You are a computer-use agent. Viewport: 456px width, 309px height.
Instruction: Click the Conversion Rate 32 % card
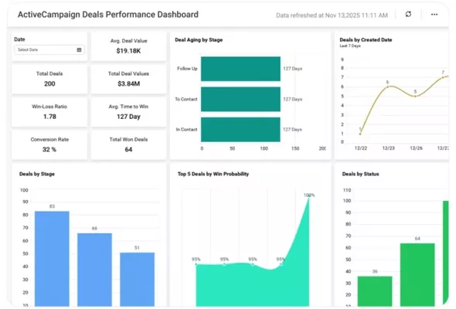coord(49,144)
